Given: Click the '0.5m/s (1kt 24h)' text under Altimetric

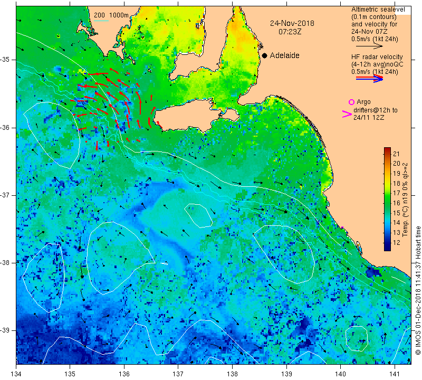Looking at the screenshot, I should tap(375, 39).
